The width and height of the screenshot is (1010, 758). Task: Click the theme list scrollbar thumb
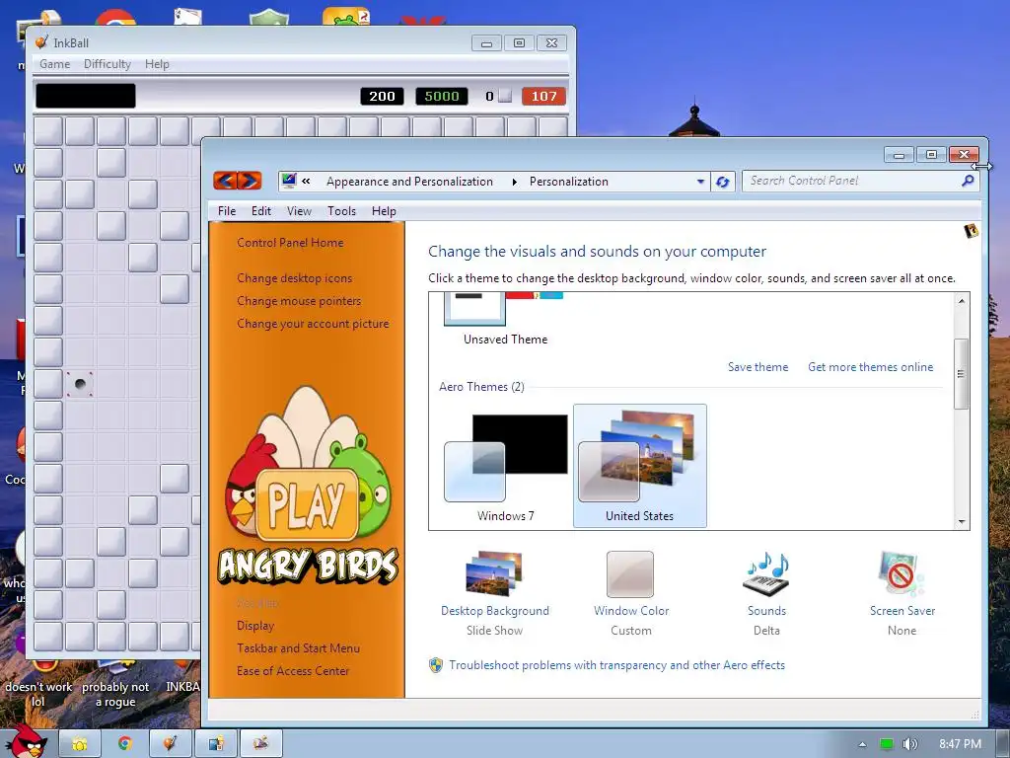tap(961, 374)
